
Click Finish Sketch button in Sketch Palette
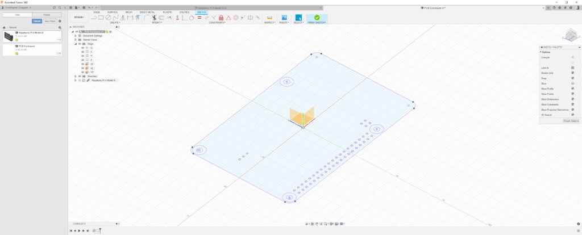pyautogui.click(x=571, y=121)
